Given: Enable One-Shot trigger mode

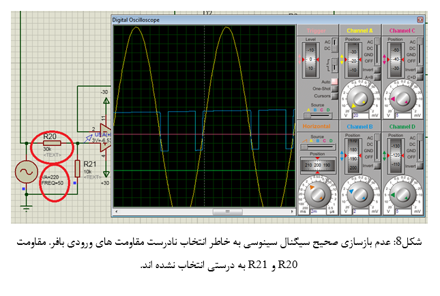Looking at the screenshot, I should click(335, 89).
